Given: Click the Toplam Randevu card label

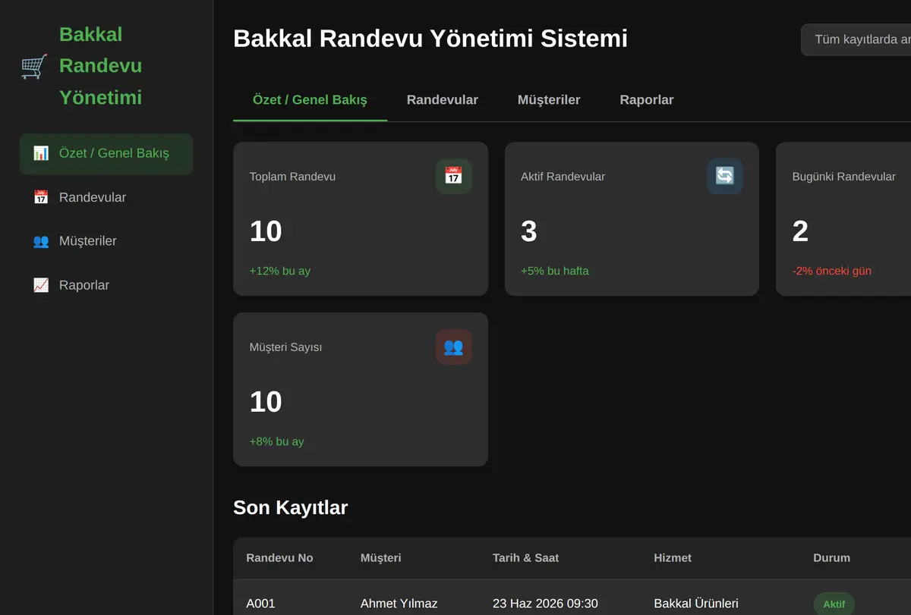Looking at the screenshot, I should point(292,177).
